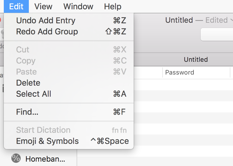Click the percent icon beside Homeban… group

[x=16, y=158]
